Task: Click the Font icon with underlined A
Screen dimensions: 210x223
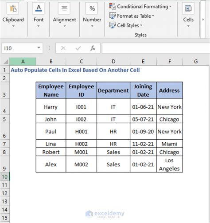Action: pyautogui.click(x=39, y=8)
